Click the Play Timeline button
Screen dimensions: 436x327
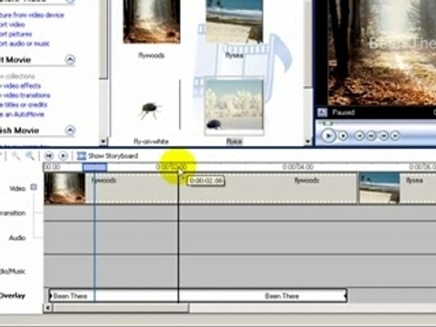(63, 156)
